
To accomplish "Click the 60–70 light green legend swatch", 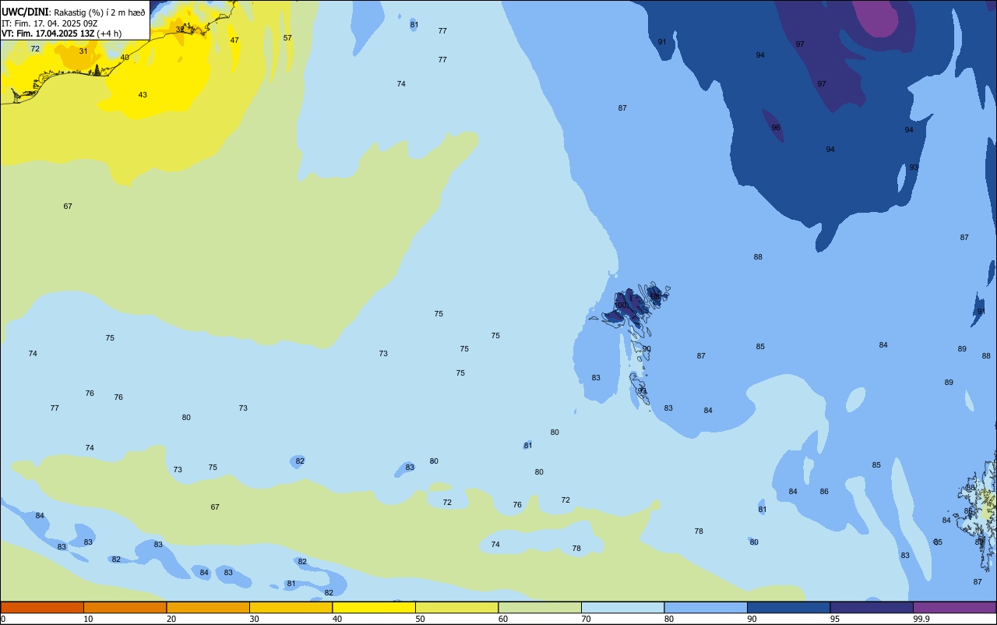I will (540, 607).
